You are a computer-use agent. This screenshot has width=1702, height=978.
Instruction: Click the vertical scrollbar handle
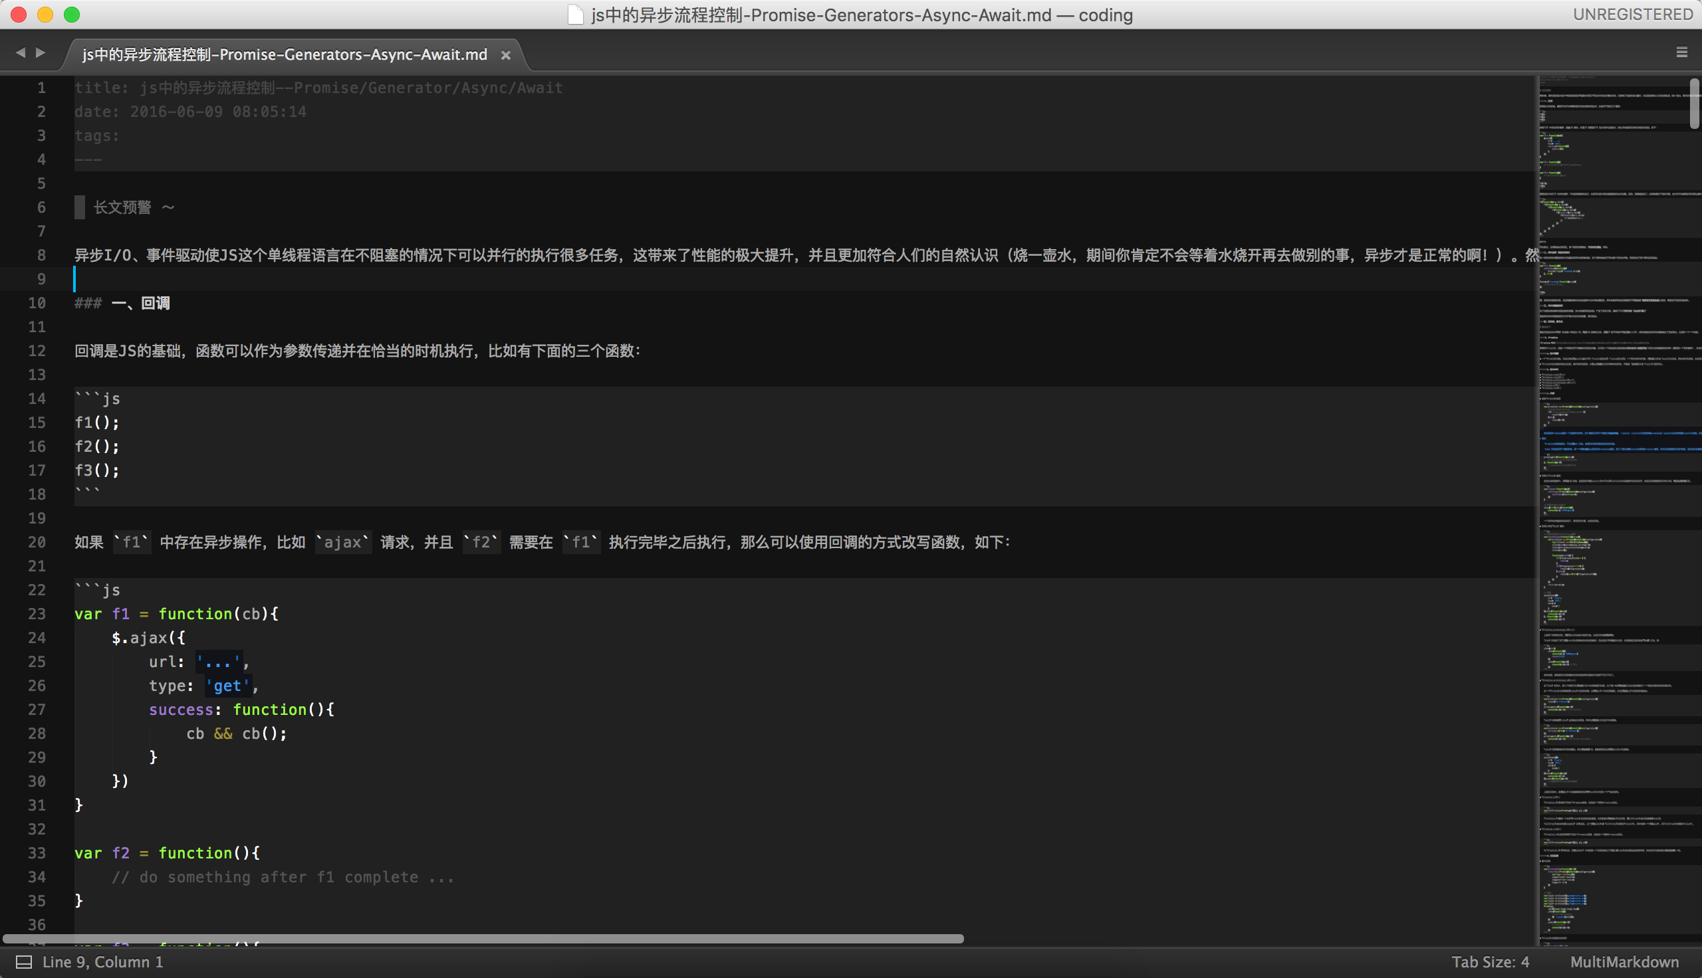[1694, 103]
